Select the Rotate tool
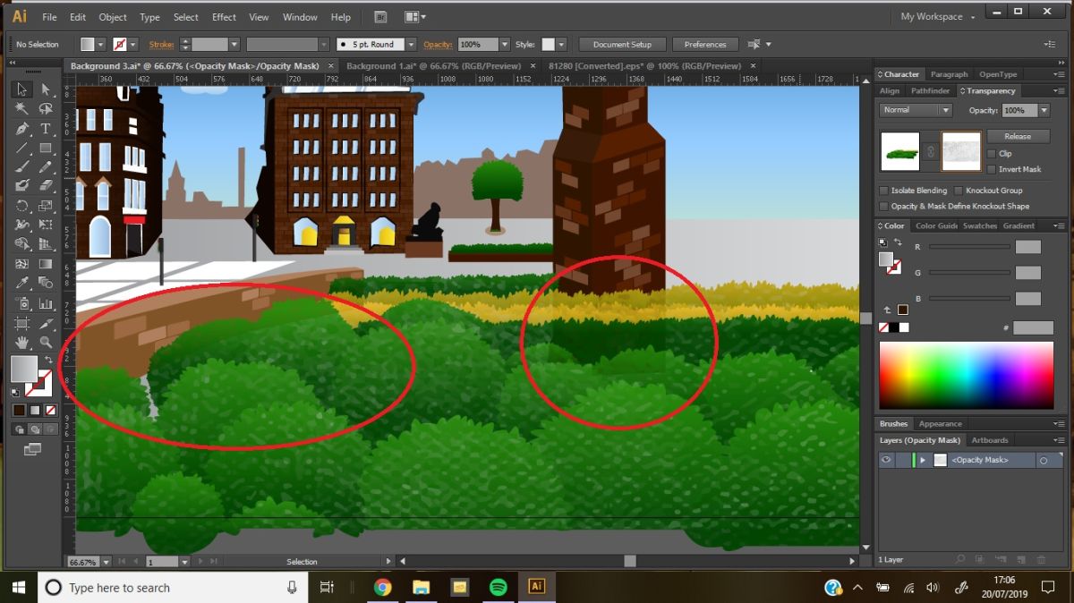 (22, 206)
